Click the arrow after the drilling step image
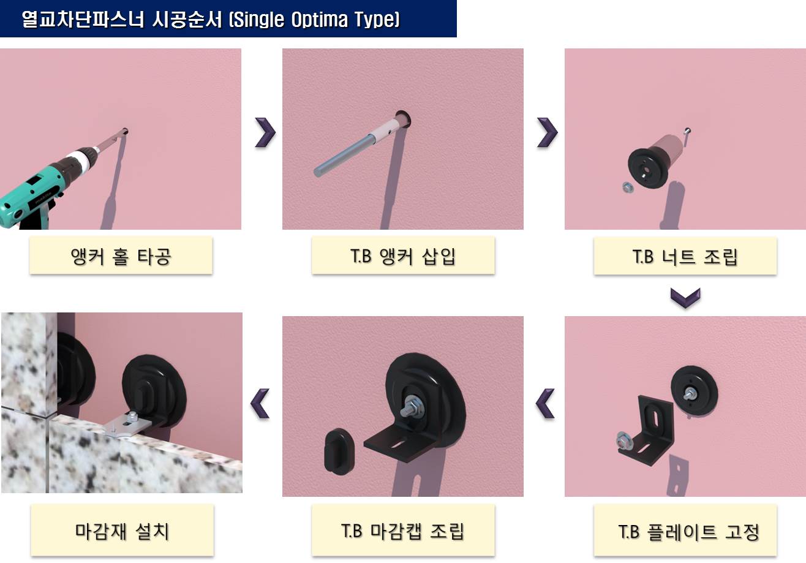Viewport: 806px width, 563px height. (x=265, y=133)
